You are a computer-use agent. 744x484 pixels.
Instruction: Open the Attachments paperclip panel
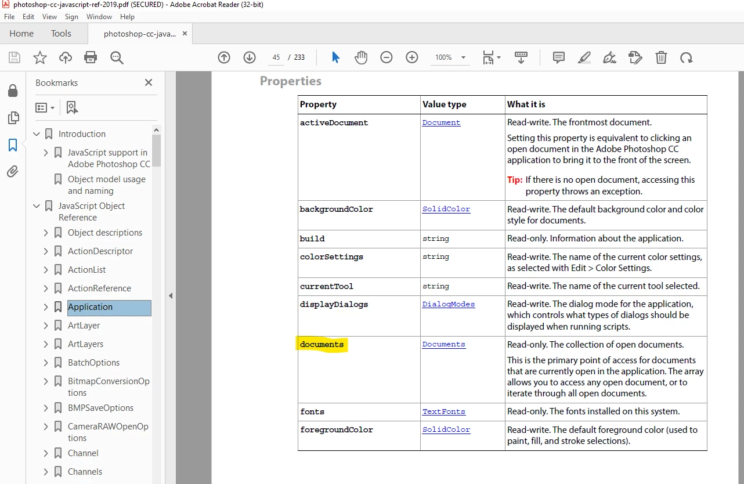coord(13,171)
